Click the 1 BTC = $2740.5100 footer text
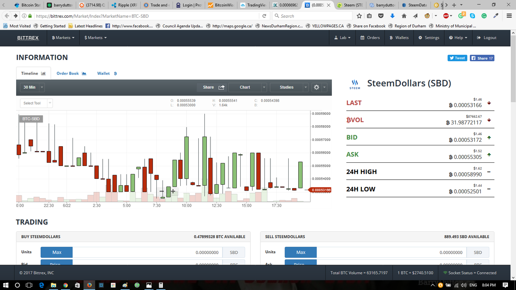The image size is (516, 290). point(415,273)
